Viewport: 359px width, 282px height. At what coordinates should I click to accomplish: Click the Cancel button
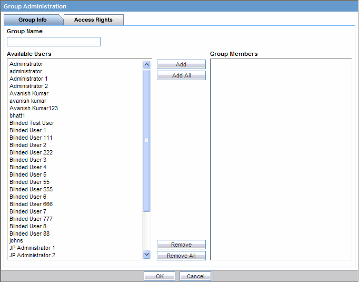click(195, 276)
